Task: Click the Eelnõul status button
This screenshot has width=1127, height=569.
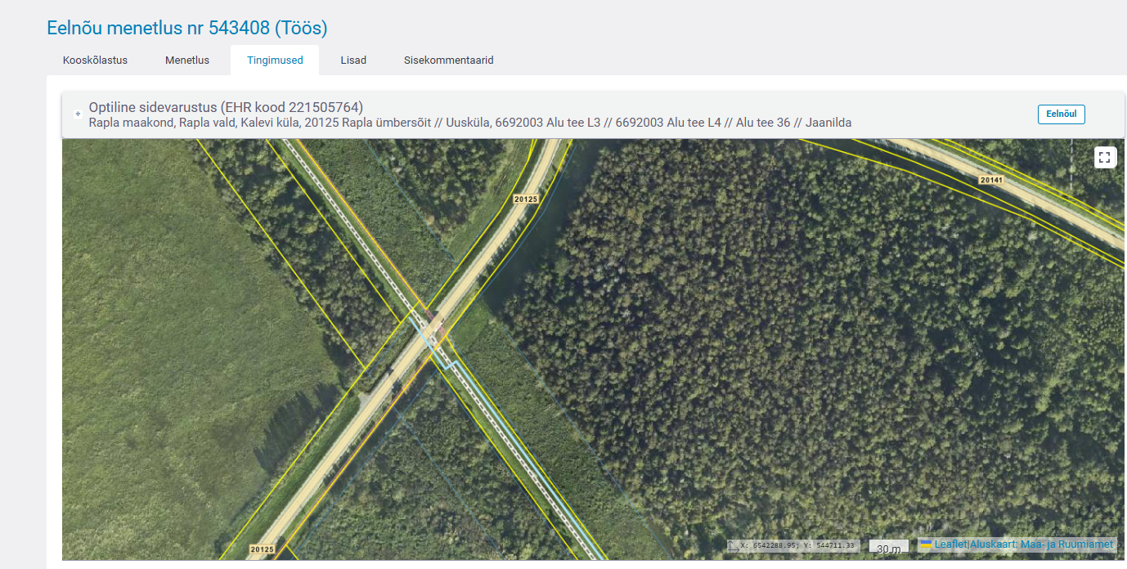Action: [1061, 114]
